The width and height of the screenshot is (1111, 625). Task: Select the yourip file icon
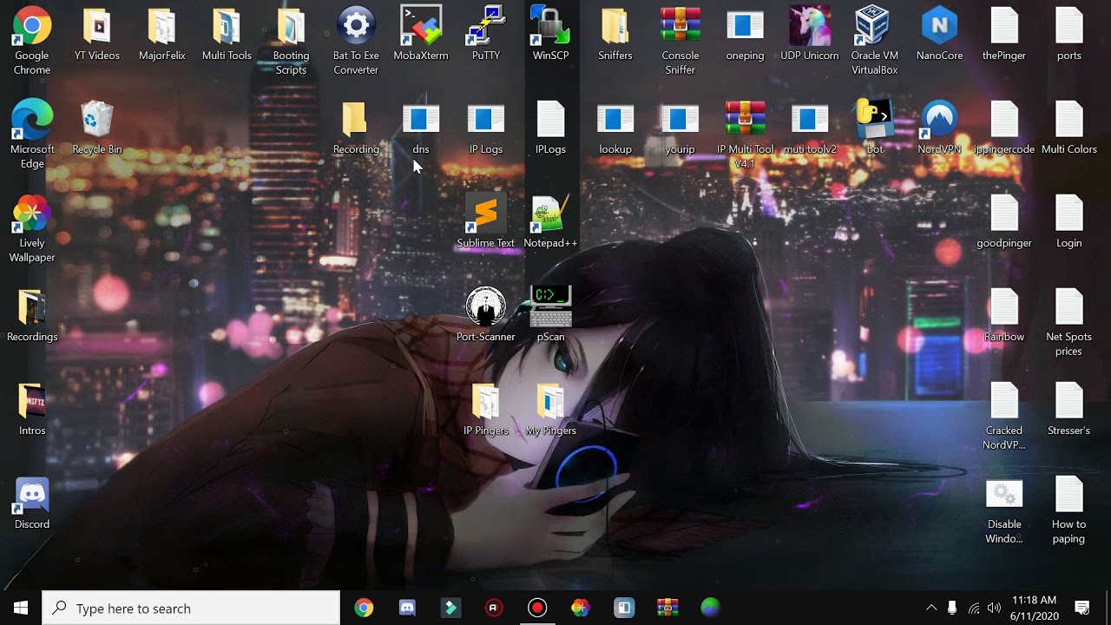click(x=680, y=120)
